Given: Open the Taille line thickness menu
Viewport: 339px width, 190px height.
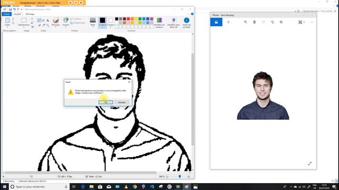Looking at the screenshot, I should point(93,22).
